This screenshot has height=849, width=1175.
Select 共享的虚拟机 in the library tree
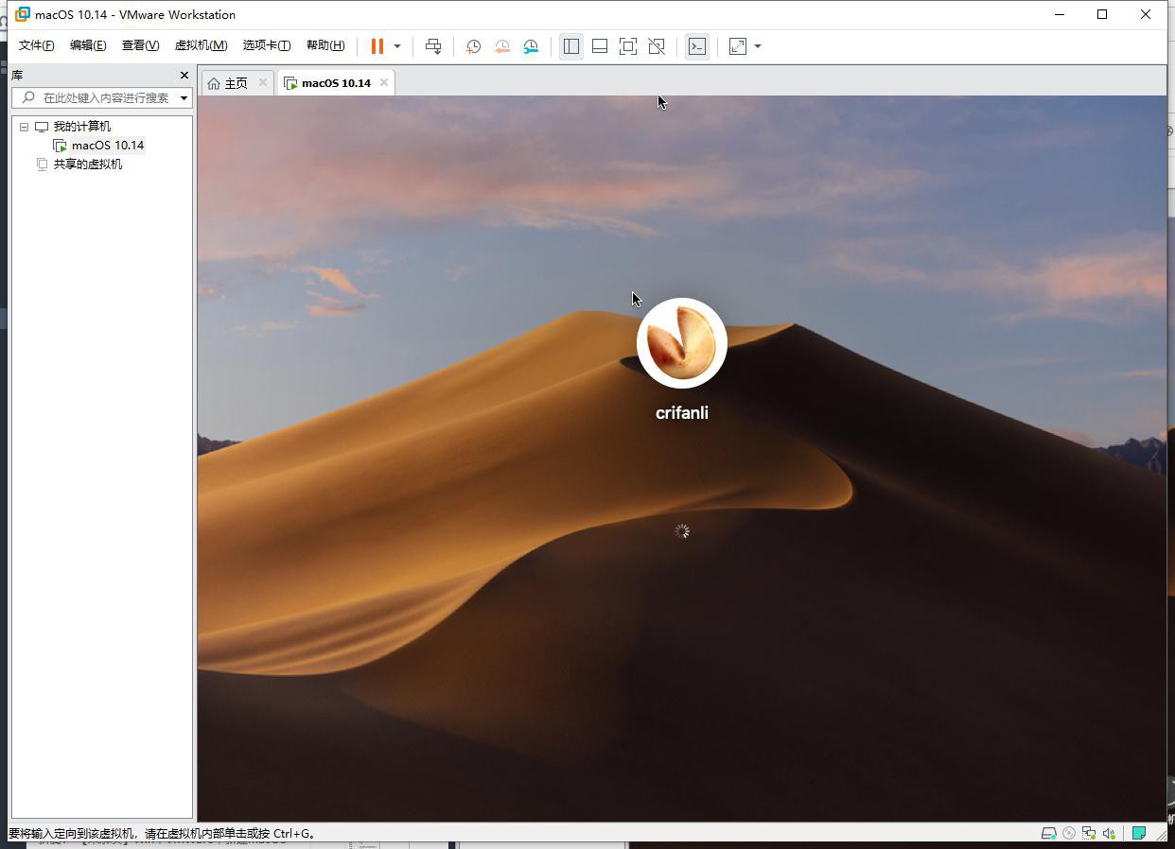point(87,165)
